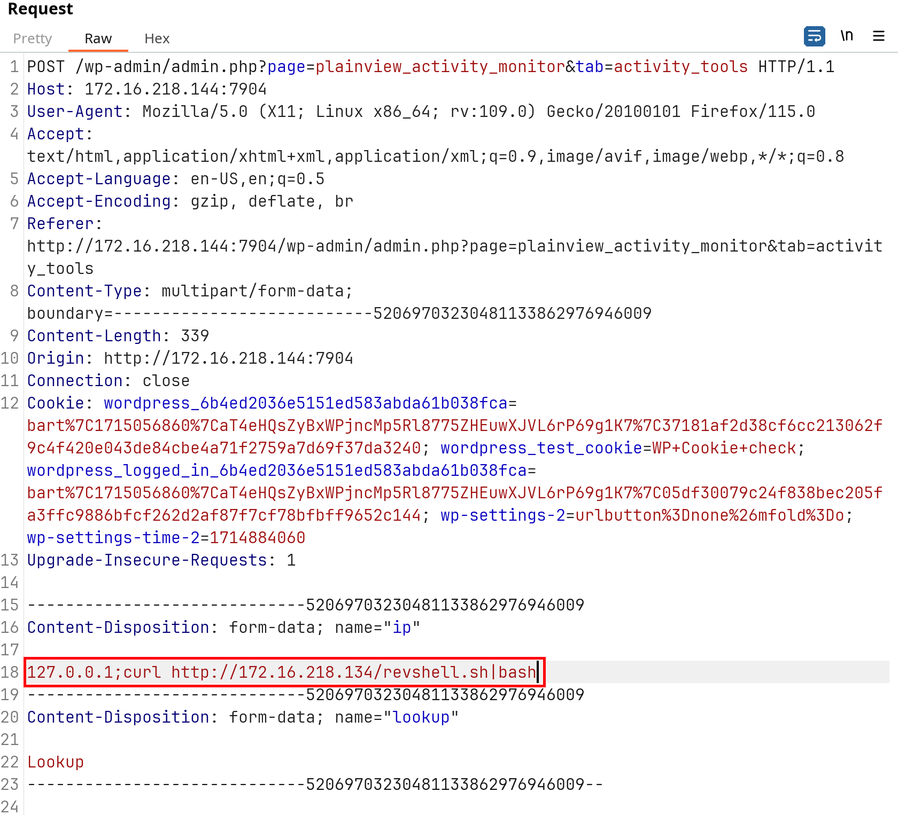
Task: Click the wp-settings-2 cookie entry
Action: click(x=642, y=515)
